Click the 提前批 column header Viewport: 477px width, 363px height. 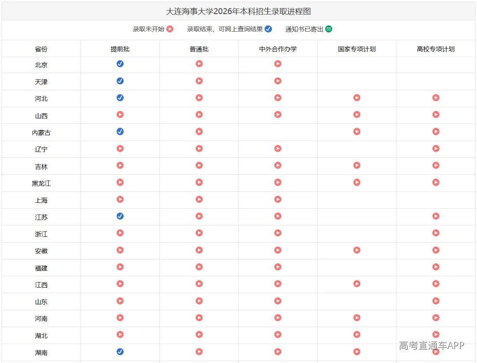(120, 49)
